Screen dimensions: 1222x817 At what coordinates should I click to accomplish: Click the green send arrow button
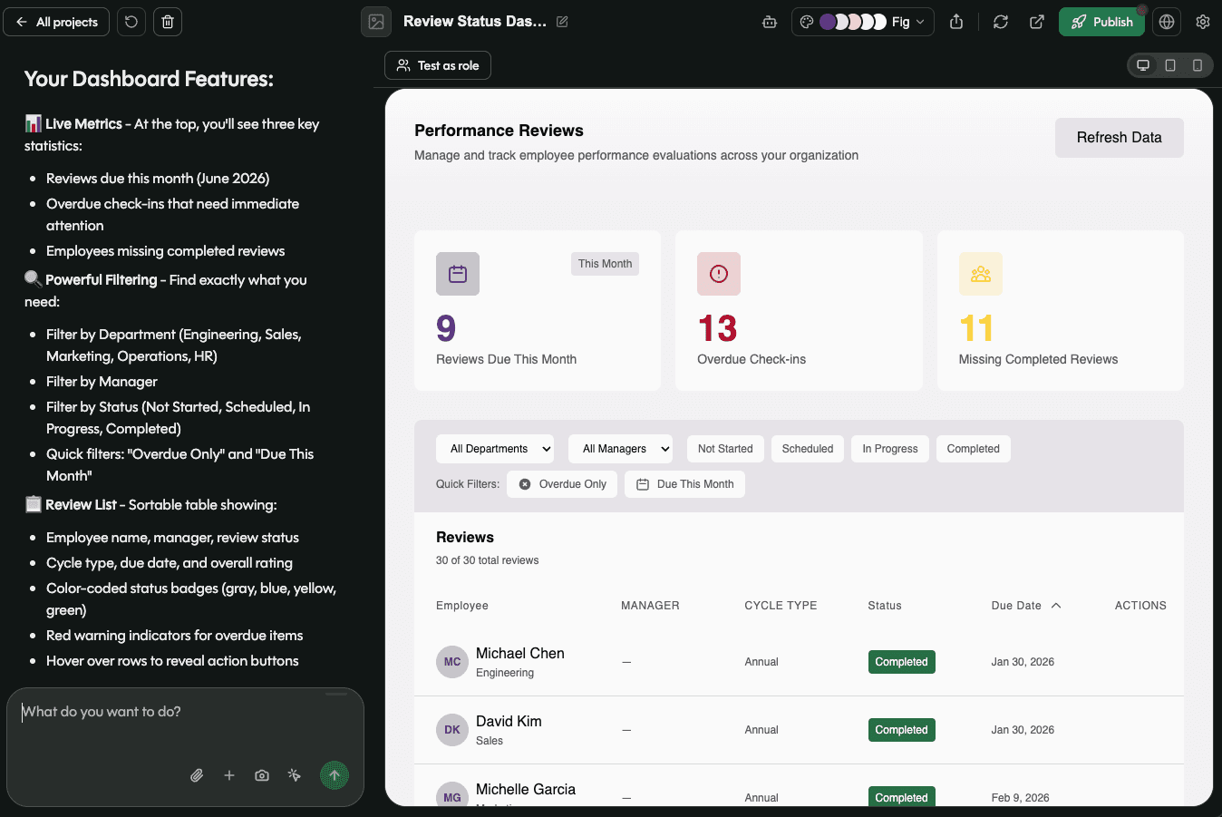click(x=335, y=775)
